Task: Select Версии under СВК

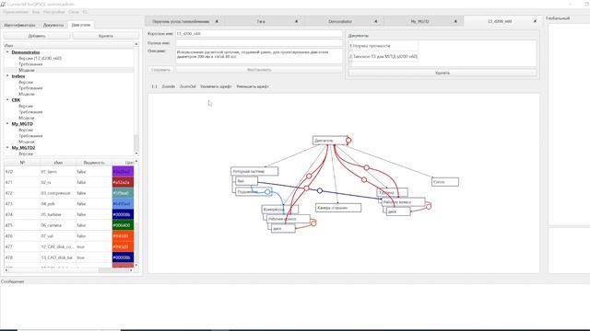Action: (26, 107)
